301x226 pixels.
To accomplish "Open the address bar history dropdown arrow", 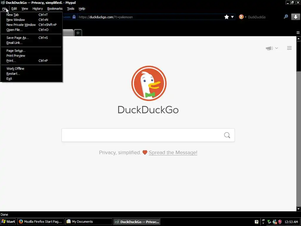I will tap(232, 17).
